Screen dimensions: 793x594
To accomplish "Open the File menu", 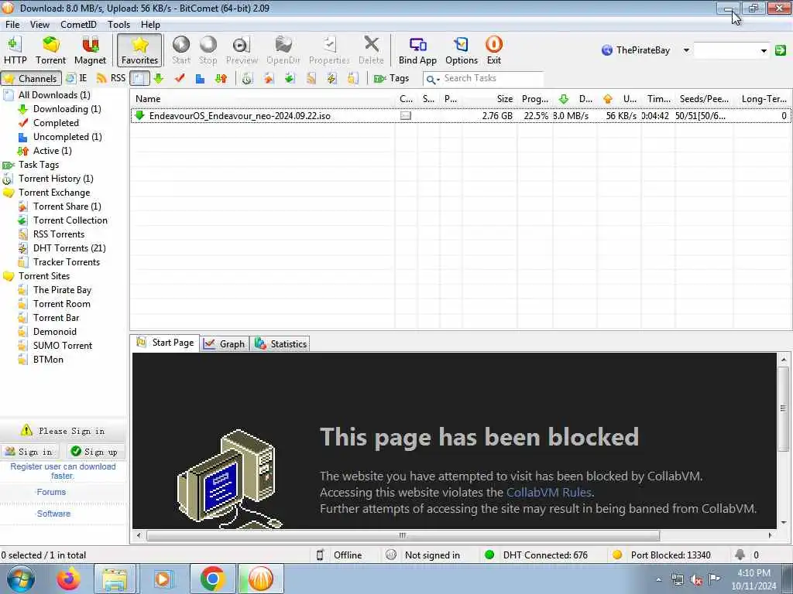I will 12,24.
